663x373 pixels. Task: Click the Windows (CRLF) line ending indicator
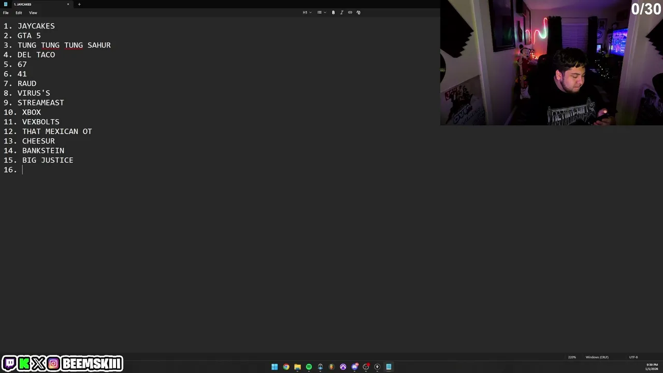597,357
